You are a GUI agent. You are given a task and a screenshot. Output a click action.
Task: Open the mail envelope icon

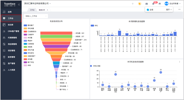(146, 4)
